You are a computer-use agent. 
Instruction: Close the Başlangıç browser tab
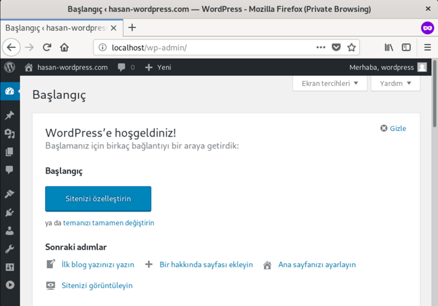point(113,28)
